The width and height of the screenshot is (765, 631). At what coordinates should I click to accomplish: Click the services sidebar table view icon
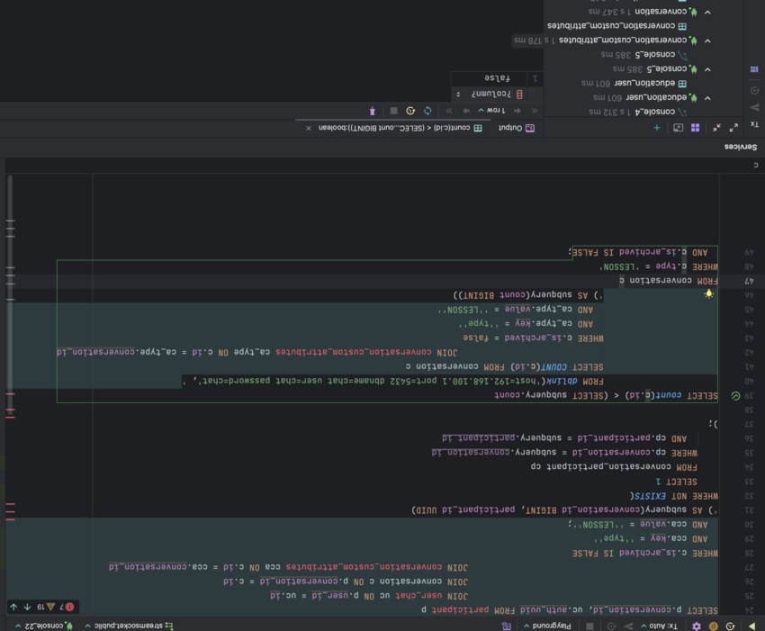click(754, 69)
